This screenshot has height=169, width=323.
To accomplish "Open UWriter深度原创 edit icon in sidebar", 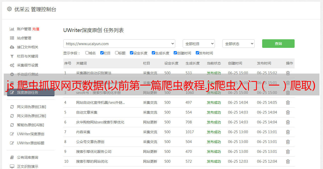I will click(x=12, y=134).
